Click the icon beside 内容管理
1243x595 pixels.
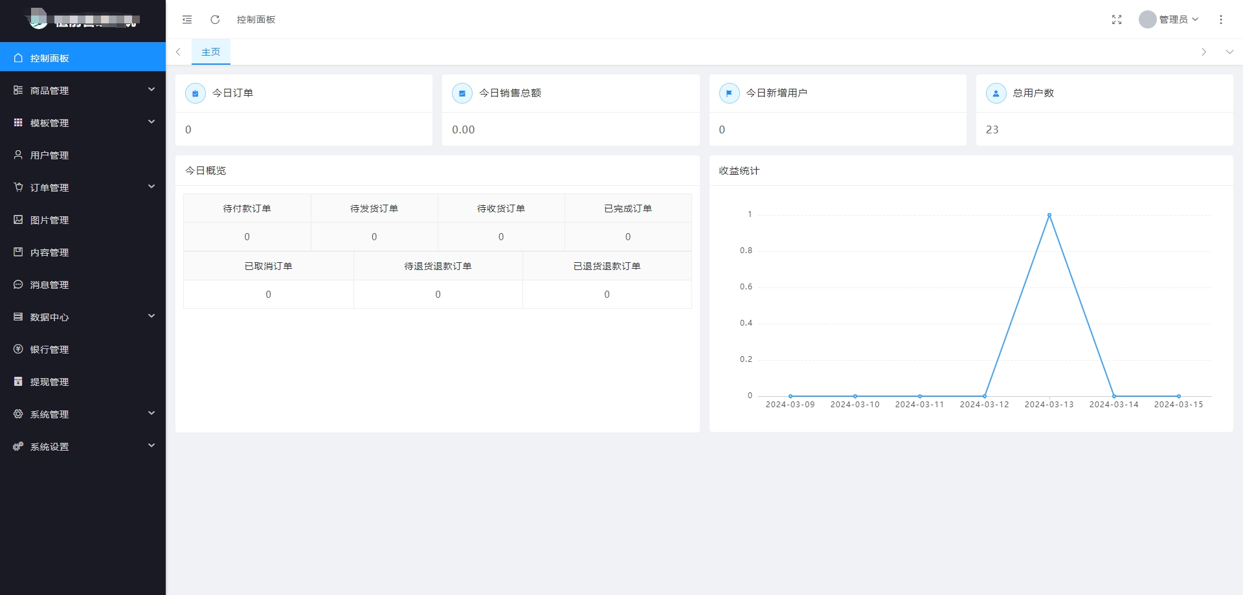click(18, 252)
